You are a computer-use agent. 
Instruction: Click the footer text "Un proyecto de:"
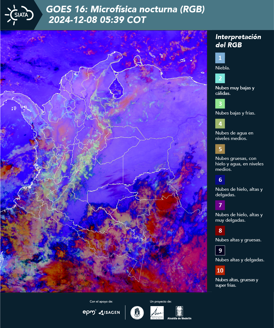point(161,301)
